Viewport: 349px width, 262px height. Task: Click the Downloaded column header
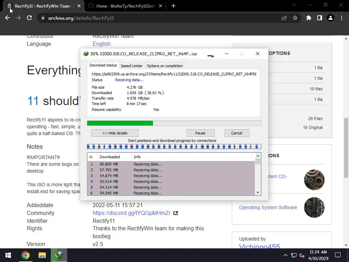pyautogui.click(x=115, y=157)
